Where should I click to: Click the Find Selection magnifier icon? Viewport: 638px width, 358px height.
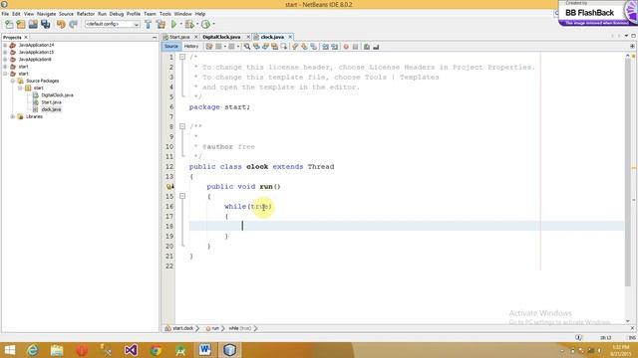pyautogui.click(x=247, y=47)
